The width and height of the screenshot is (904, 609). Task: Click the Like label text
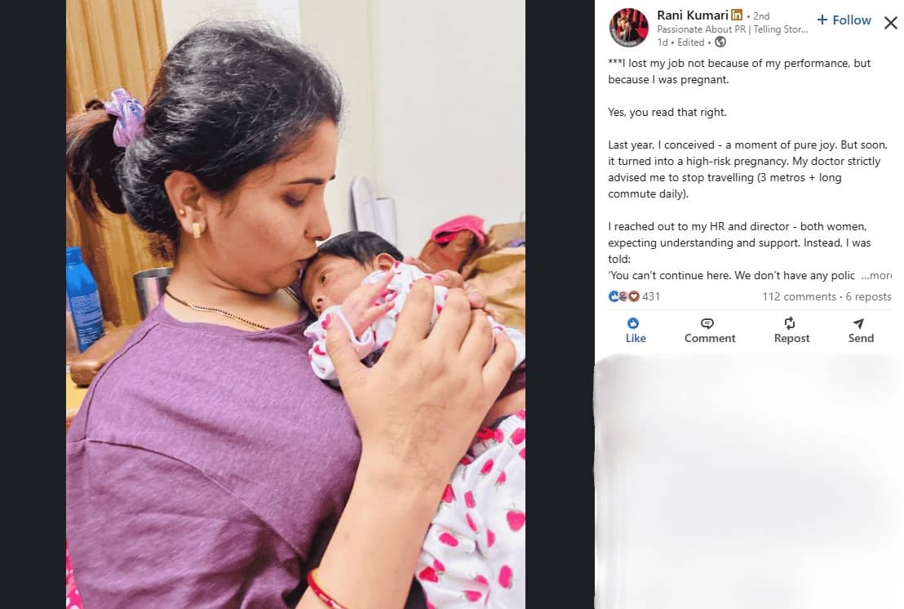[x=636, y=339]
